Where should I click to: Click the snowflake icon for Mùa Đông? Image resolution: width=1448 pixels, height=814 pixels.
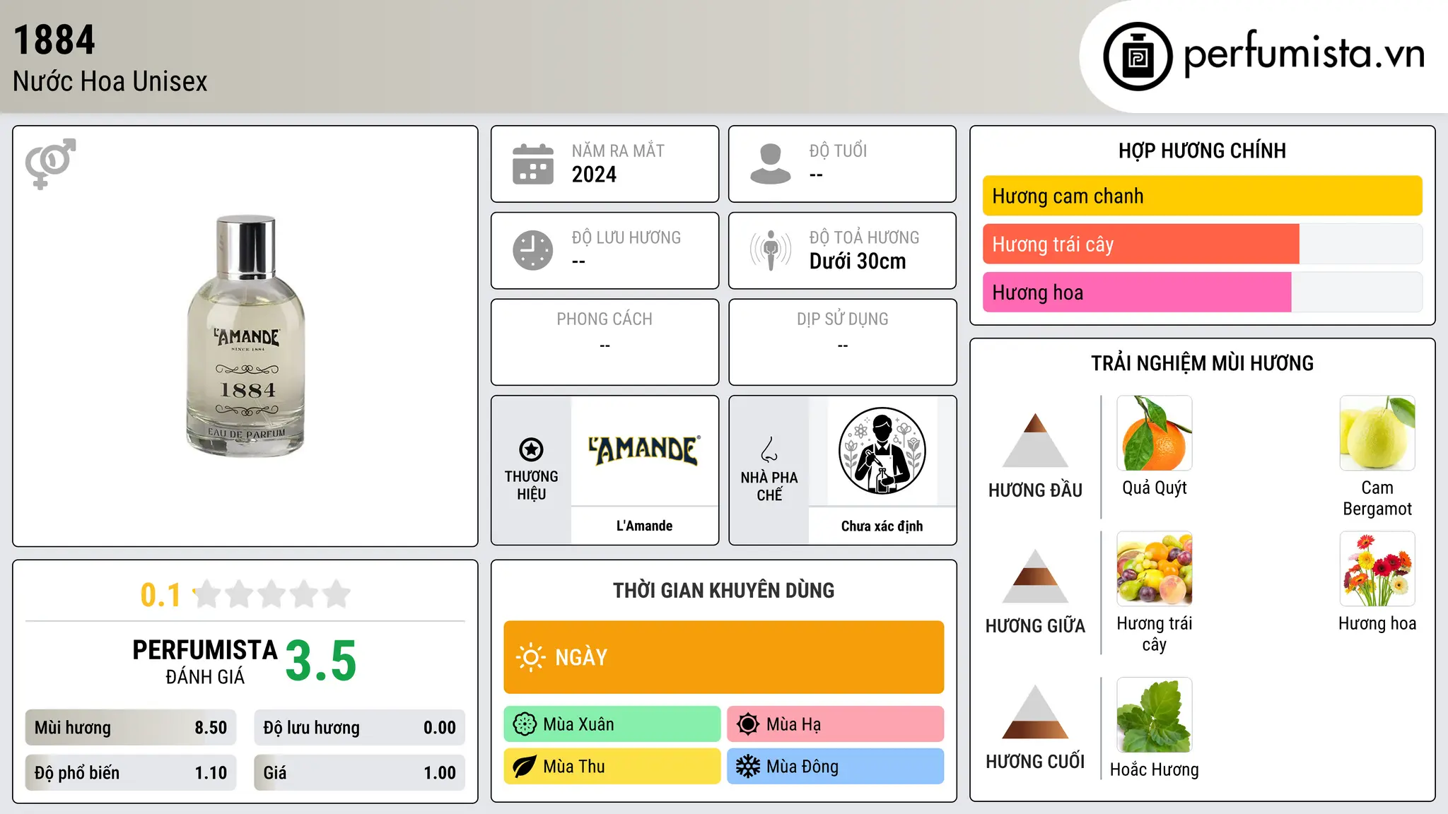click(x=747, y=767)
